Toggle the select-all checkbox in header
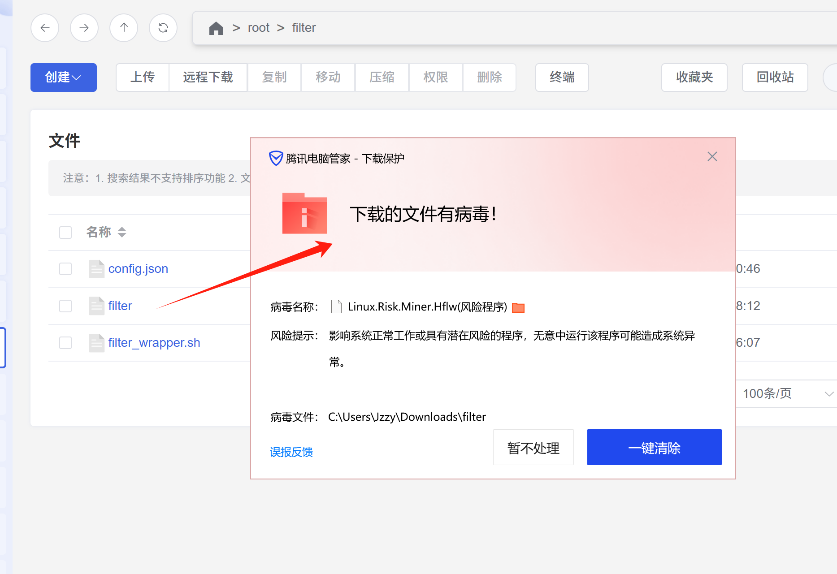Image resolution: width=837 pixels, height=574 pixels. tap(65, 233)
